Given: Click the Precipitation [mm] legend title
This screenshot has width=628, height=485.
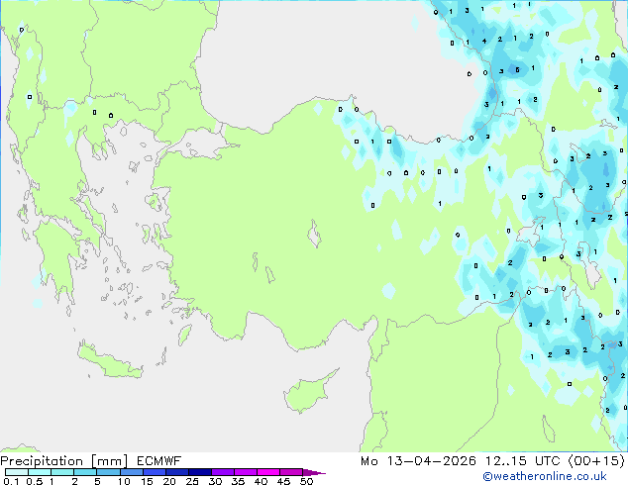Looking at the screenshot, I should [x=60, y=461].
